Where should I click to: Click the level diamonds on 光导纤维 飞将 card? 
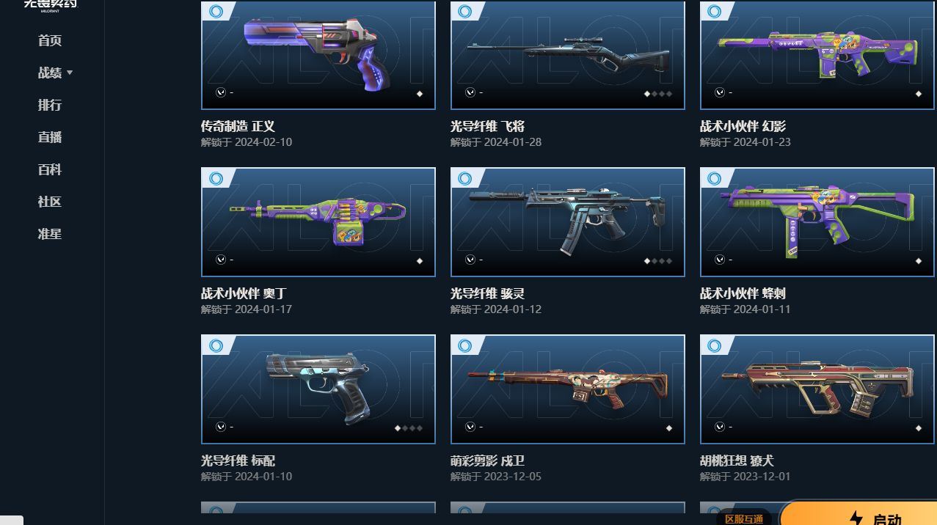point(658,94)
